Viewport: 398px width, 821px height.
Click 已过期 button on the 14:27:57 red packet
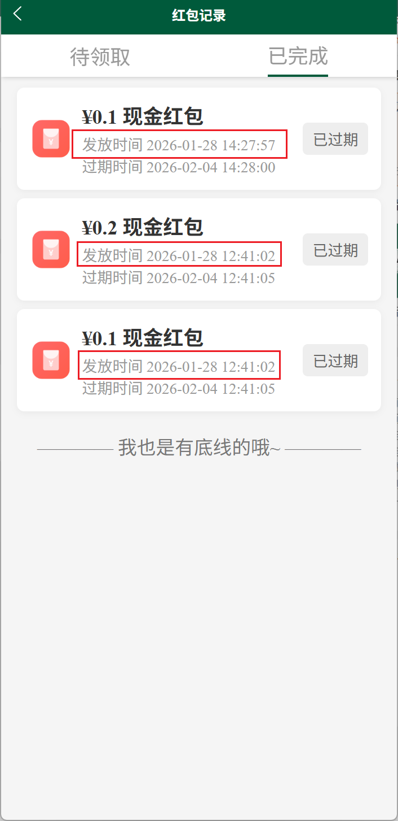click(335, 138)
